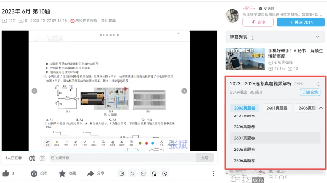Click the headphone listen icon
The height and width of the screenshot is (183, 327).
coord(154,174)
